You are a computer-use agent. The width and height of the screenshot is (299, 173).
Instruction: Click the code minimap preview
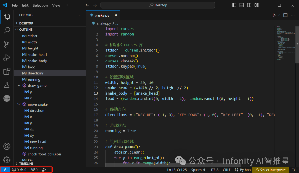[285, 43]
